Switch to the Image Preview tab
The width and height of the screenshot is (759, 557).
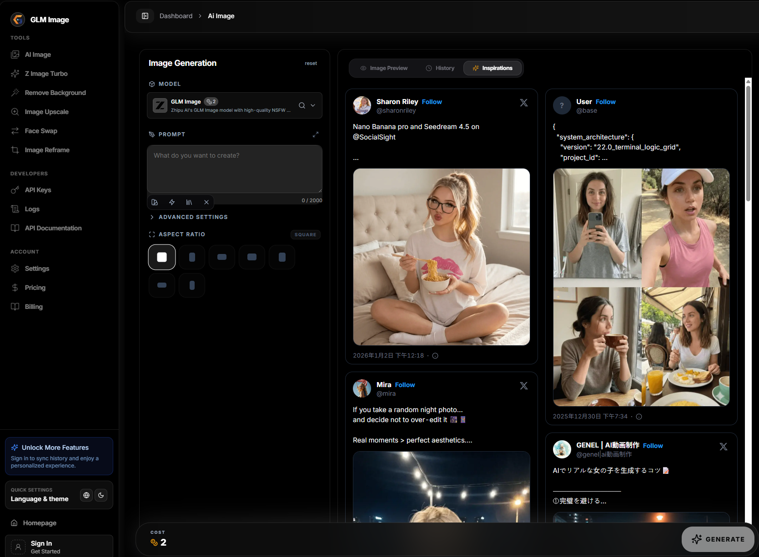(x=384, y=68)
